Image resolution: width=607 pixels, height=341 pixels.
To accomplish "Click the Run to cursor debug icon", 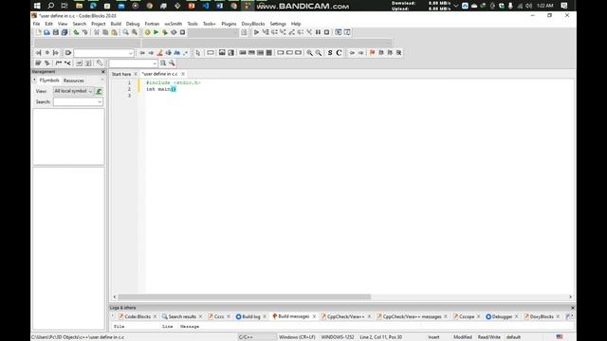I will click(x=266, y=32).
